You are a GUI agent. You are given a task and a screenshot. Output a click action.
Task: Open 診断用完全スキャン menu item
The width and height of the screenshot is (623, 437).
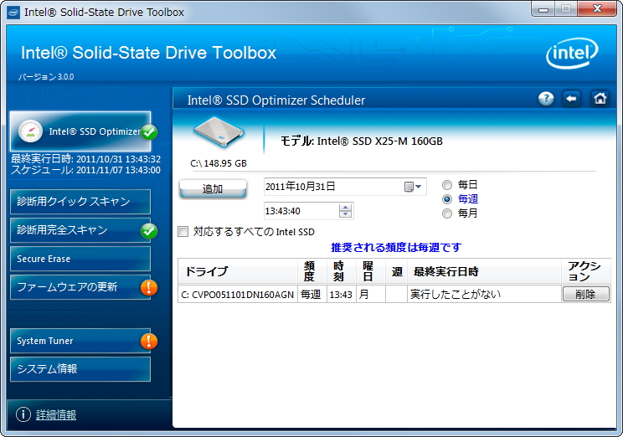point(80,230)
